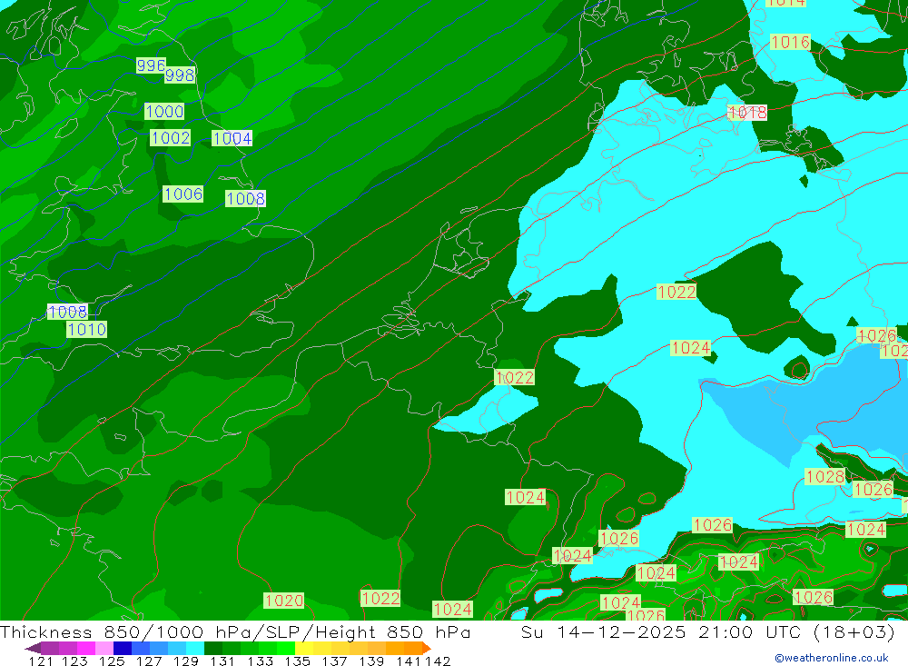This screenshot has height=666, width=908.
Task: Click the map title 'Thickness 850/1000 hPa/SLP/Height 850 hPa'
Action: click(x=235, y=632)
